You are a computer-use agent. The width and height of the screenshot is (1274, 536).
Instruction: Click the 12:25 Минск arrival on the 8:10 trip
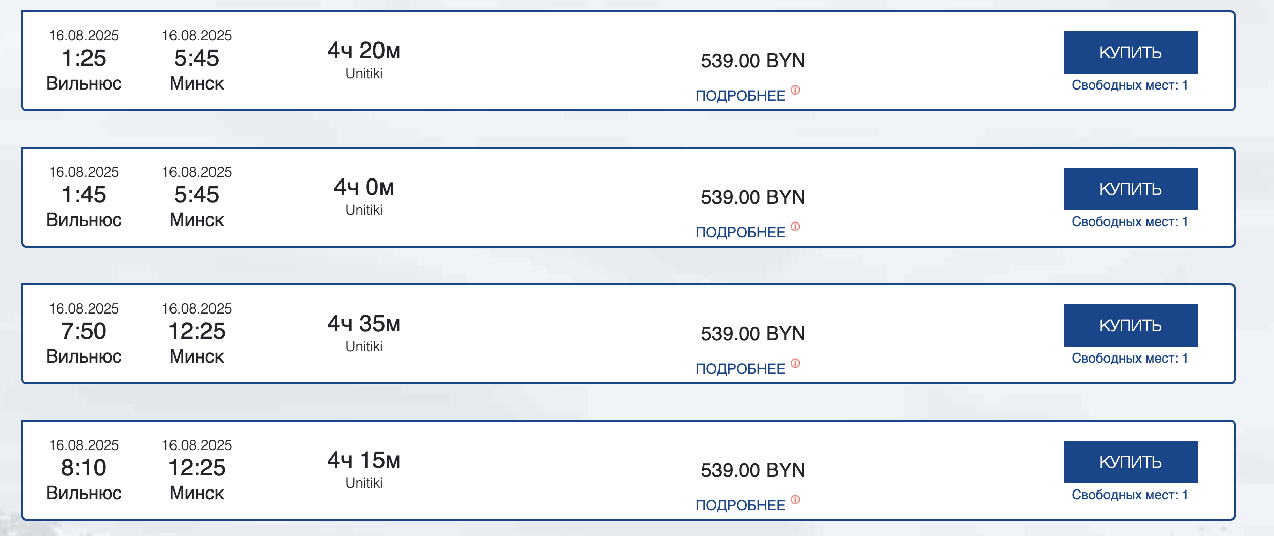[196, 468]
